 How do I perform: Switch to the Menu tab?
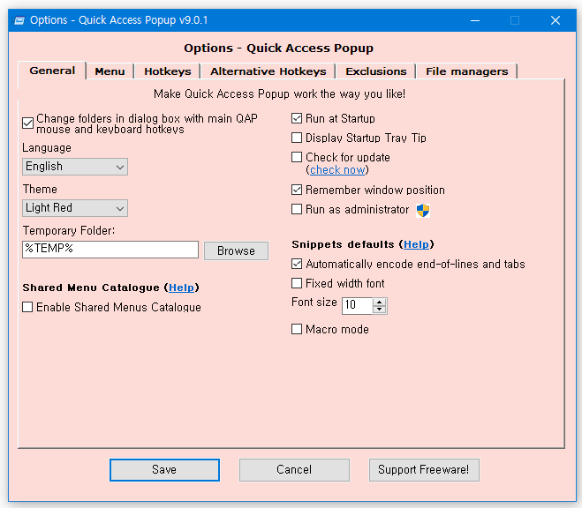pos(110,71)
